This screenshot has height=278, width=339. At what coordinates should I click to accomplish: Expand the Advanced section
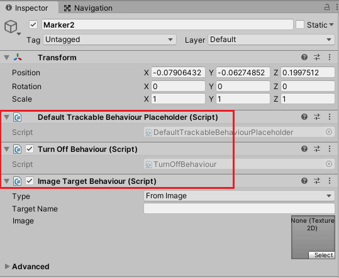[7, 266]
